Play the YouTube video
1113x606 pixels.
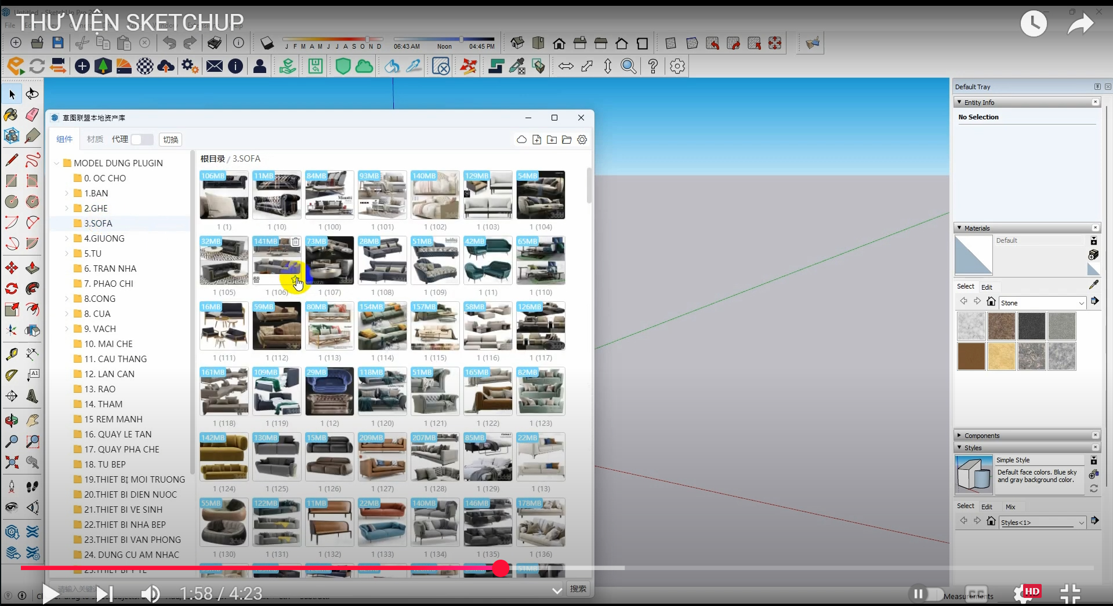click(x=50, y=594)
